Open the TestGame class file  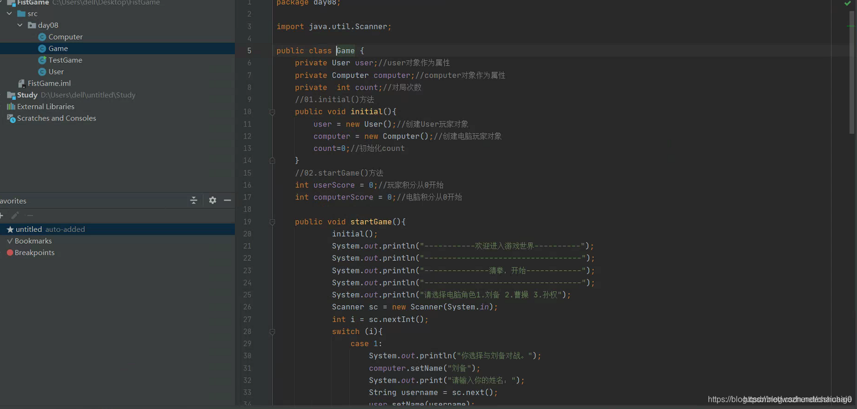coord(65,60)
